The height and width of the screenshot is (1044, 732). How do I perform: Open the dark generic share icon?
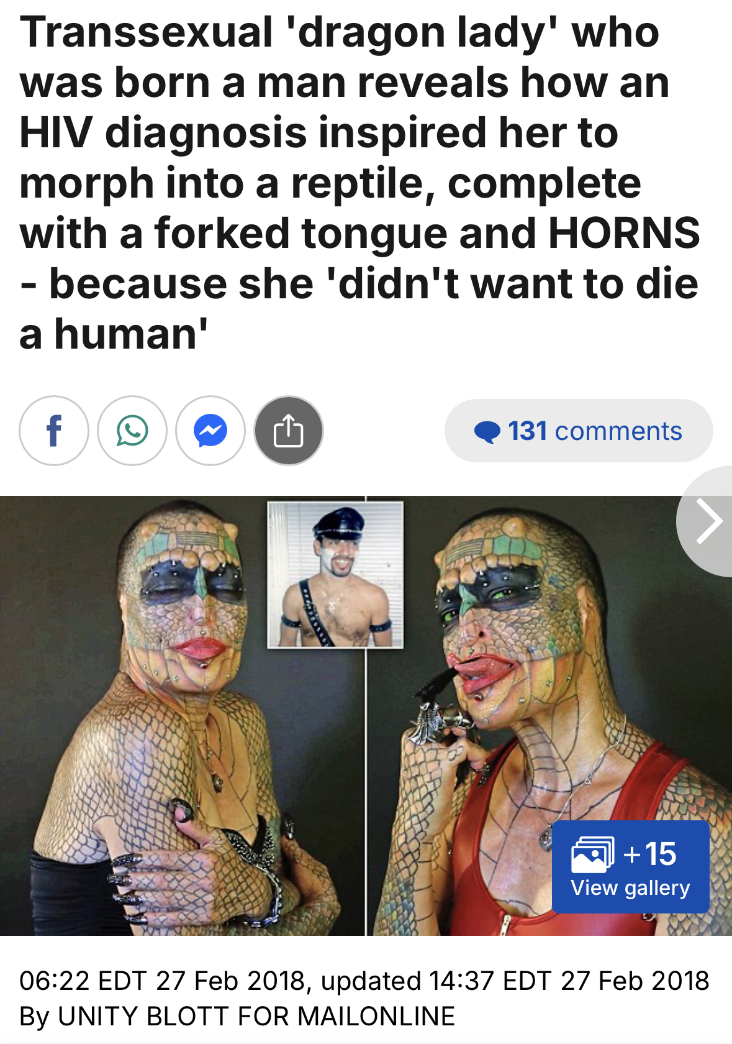pyautogui.click(x=289, y=431)
